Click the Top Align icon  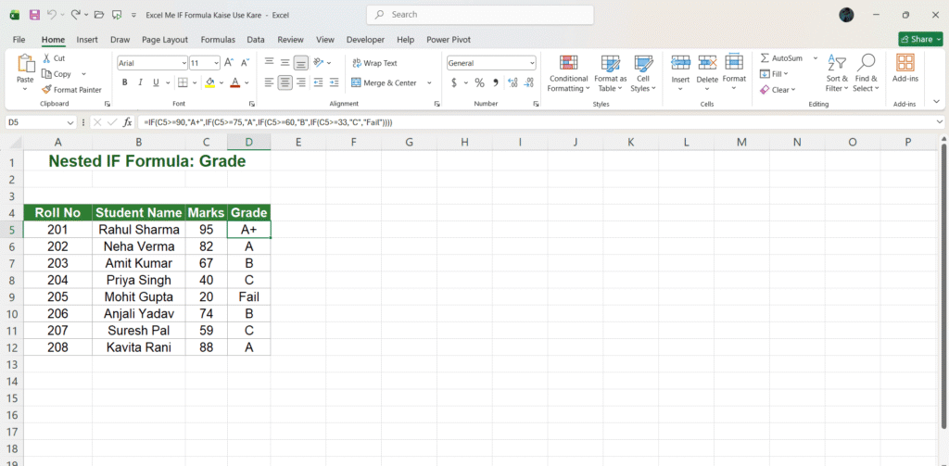[x=269, y=62]
